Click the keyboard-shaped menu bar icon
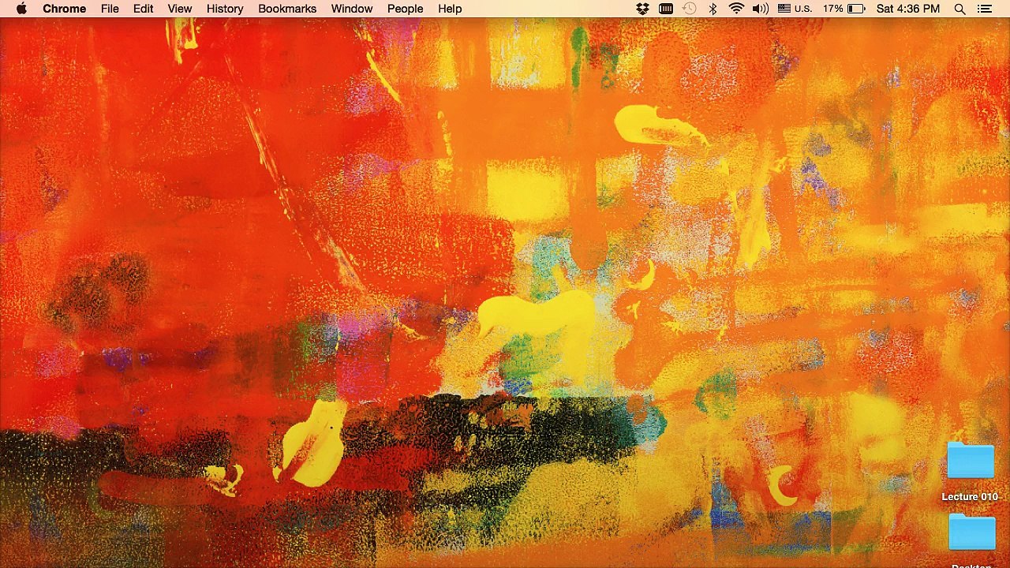1010x568 pixels. 666,9
